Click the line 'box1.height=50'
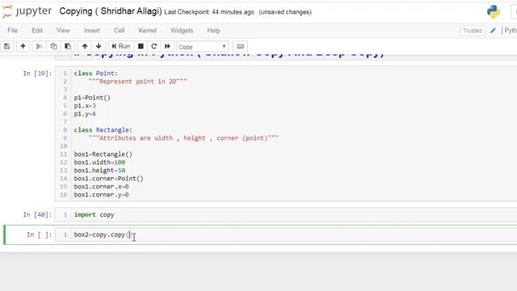 point(99,171)
